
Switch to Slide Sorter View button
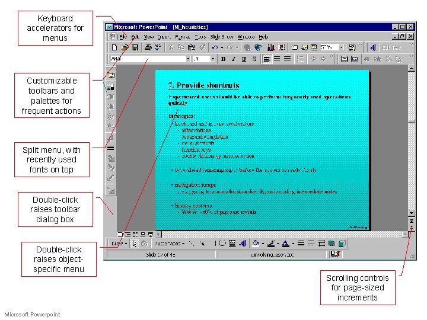(x=135, y=234)
